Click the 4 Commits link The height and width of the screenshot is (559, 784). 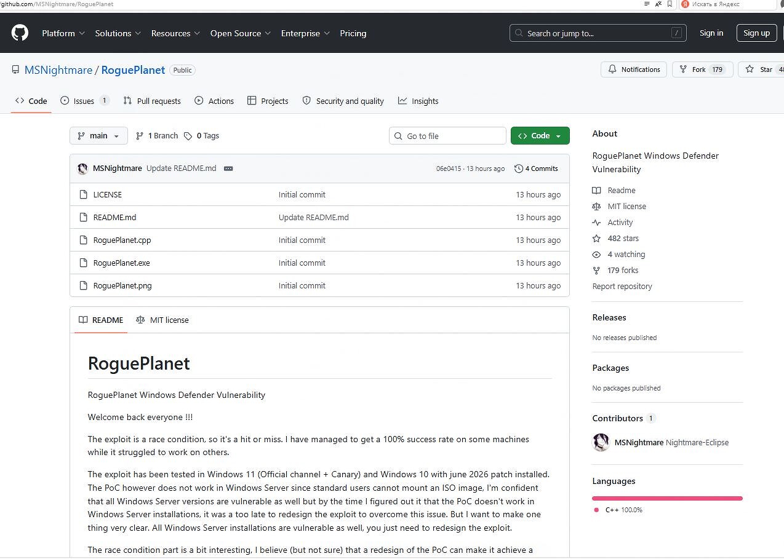click(x=536, y=168)
